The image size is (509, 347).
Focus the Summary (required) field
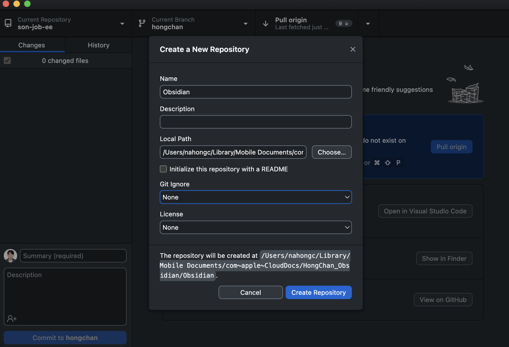pyautogui.click(x=73, y=256)
